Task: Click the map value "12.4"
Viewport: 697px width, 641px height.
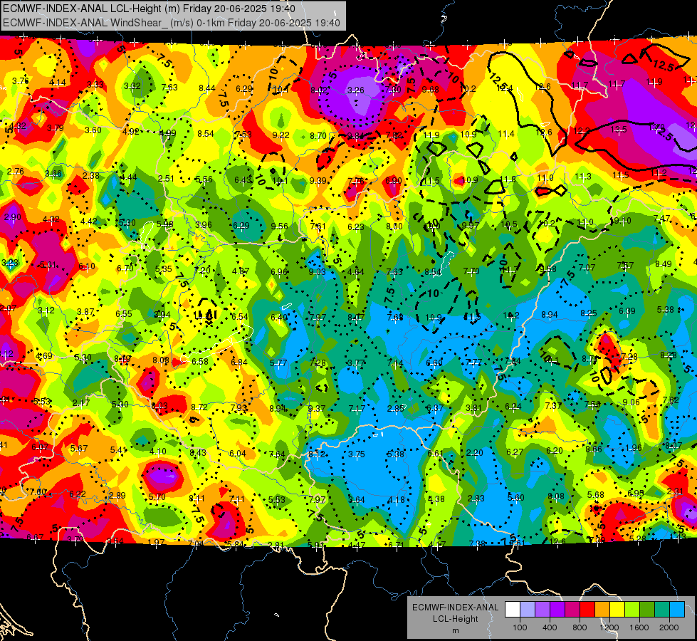Action: [505, 88]
